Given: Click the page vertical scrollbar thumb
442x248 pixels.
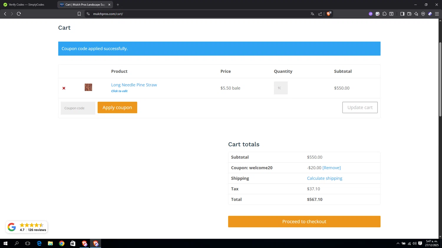Looking at the screenshot, I should pyautogui.click(x=440, y=79).
